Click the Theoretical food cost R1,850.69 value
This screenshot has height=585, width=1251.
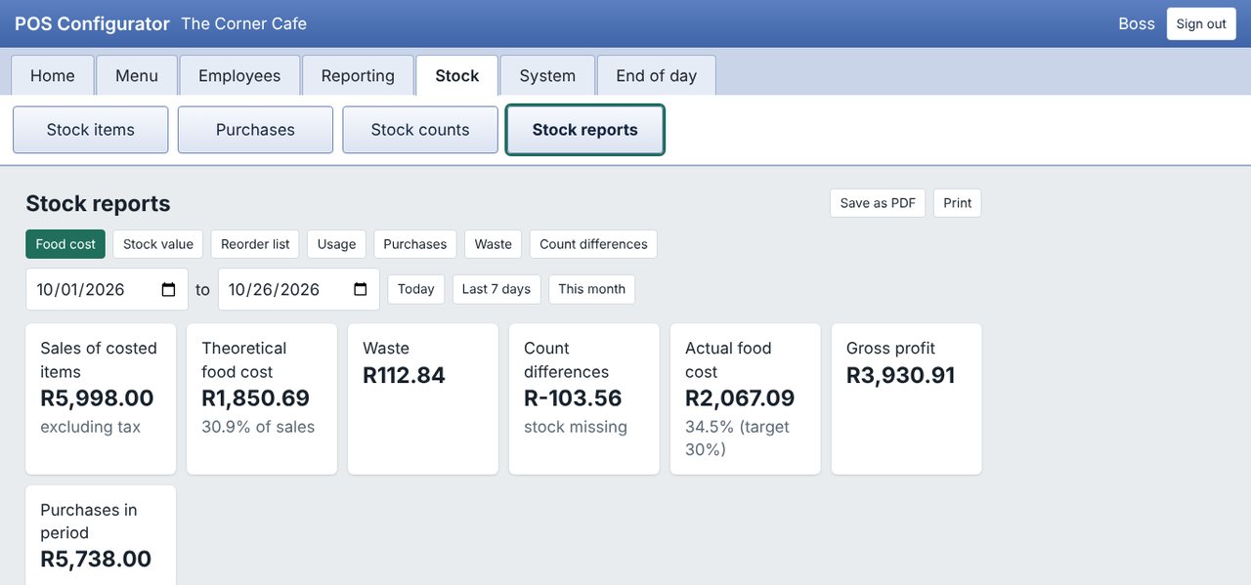point(255,398)
